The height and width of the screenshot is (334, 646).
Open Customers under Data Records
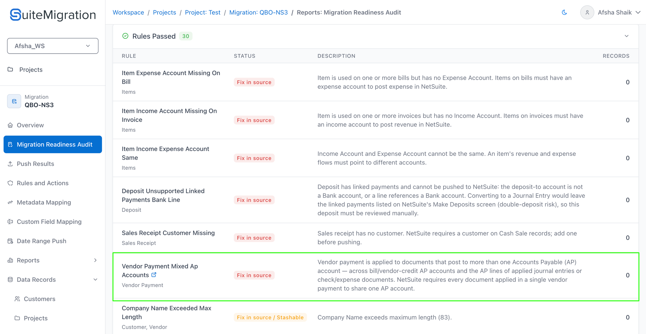[x=39, y=299]
